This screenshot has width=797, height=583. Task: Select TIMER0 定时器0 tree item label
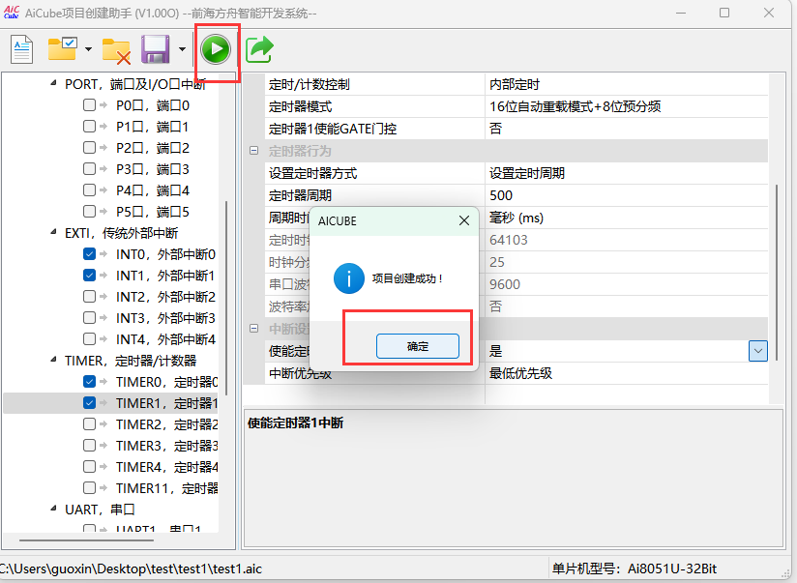pos(166,381)
